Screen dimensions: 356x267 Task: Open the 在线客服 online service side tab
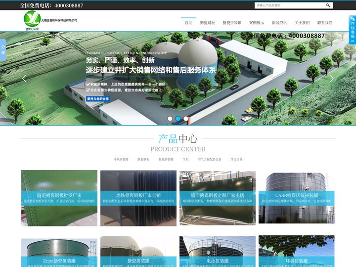point(353,30)
